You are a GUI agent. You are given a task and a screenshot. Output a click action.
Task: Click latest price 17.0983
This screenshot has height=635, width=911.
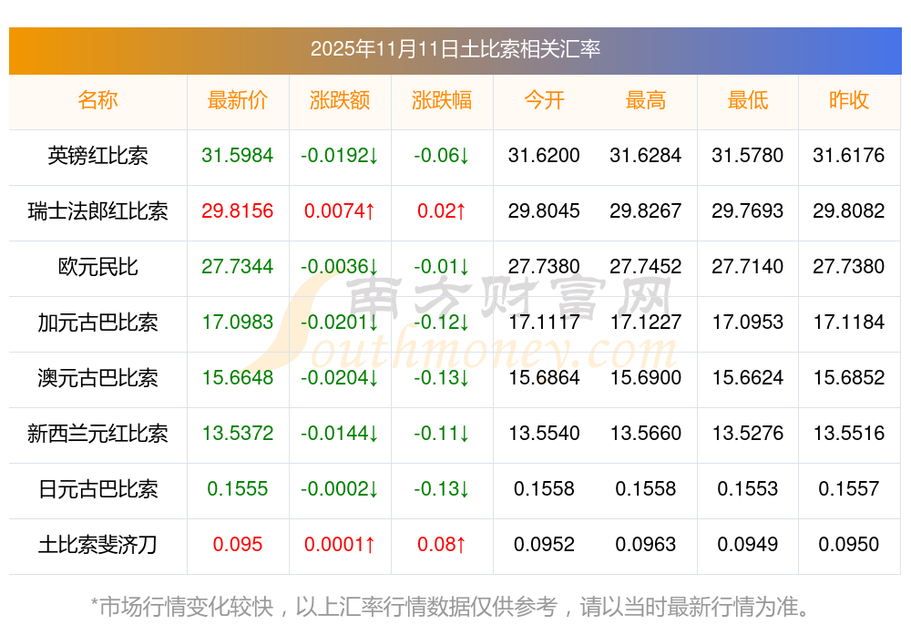point(237,323)
